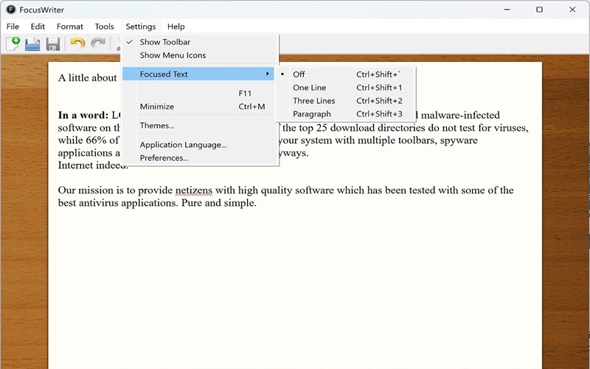Screen dimensions: 590x369
Task: Click the underlined word netizens
Action: point(194,190)
